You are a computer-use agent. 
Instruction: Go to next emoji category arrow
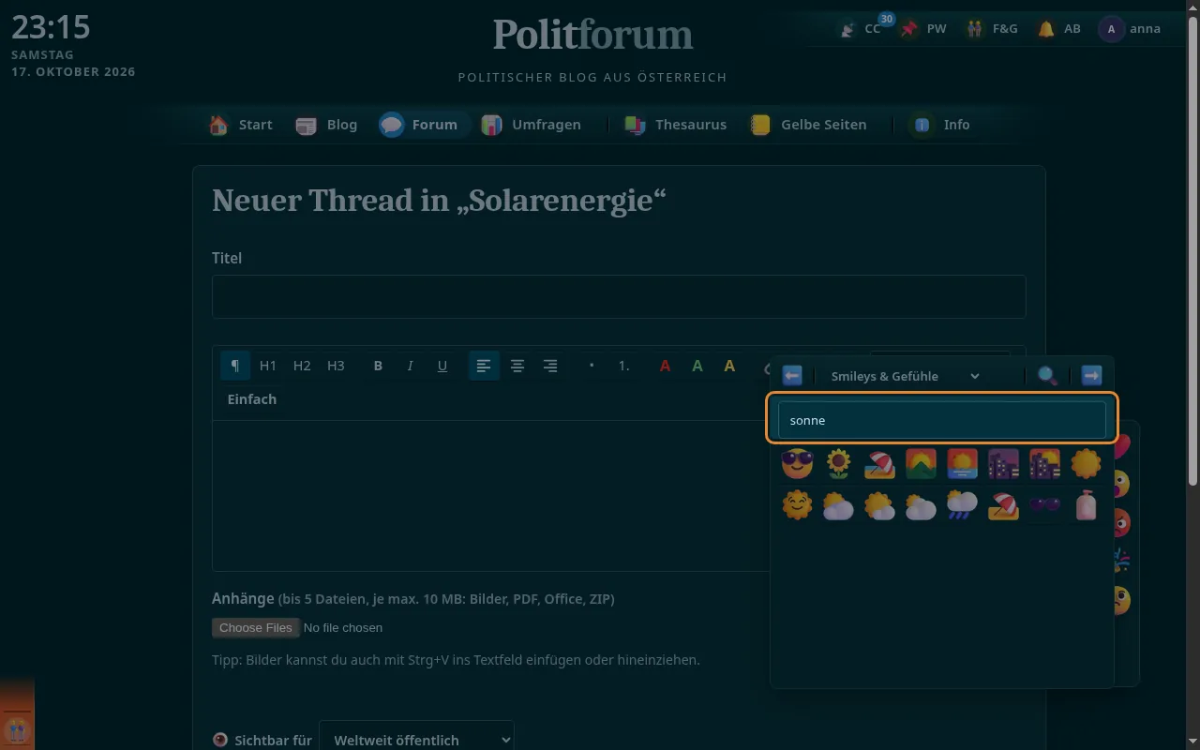[x=1091, y=376]
